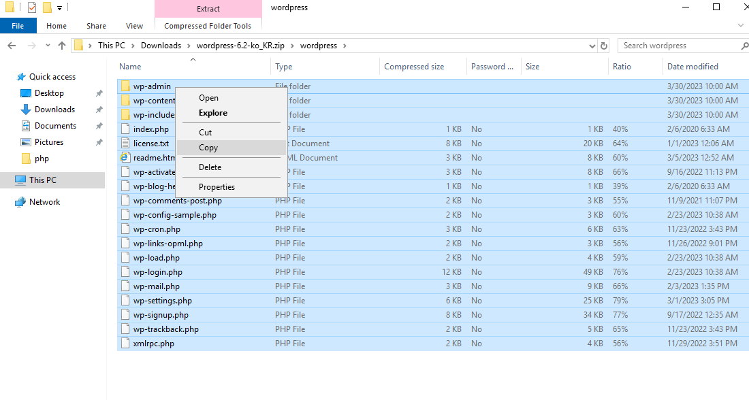Unpin Downloads using its pin icon
Image resolution: width=749 pixels, height=400 pixels.
99,110
